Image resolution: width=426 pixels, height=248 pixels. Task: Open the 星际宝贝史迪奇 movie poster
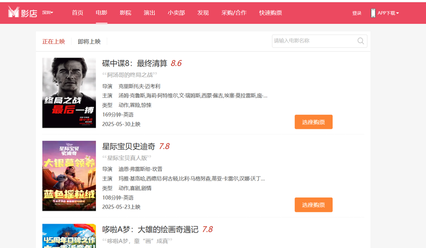pyautogui.click(x=69, y=176)
